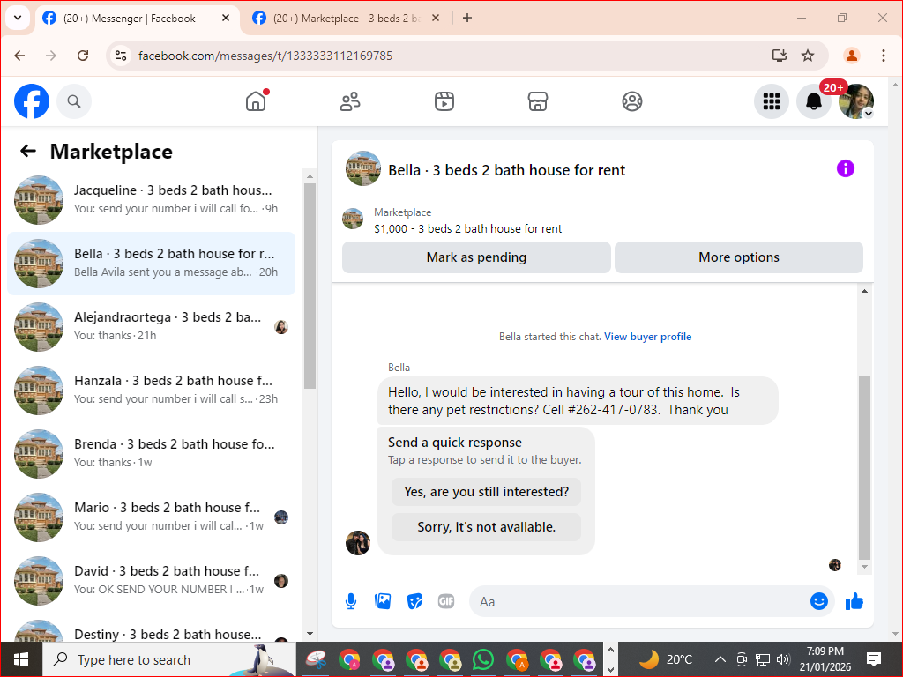Open Hanzala conversation in the list
The width and height of the screenshot is (903, 677).
(152, 391)
